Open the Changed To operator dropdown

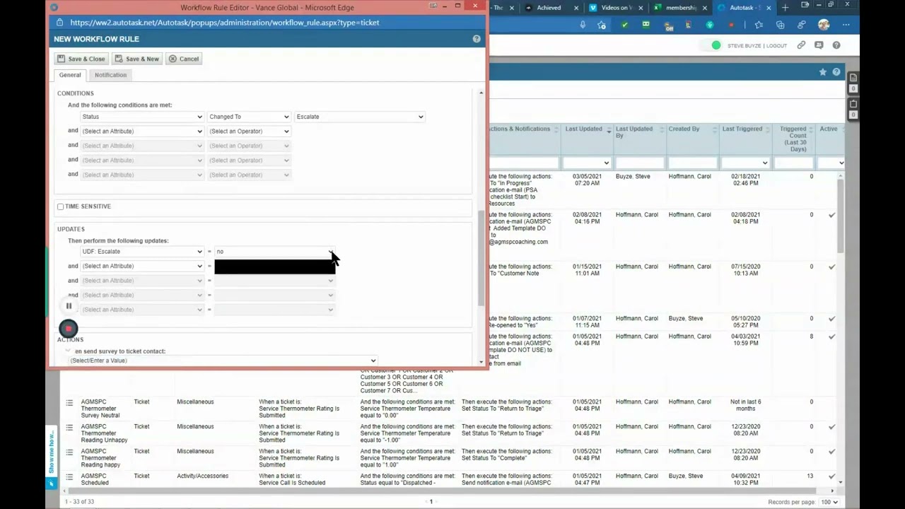249,117
